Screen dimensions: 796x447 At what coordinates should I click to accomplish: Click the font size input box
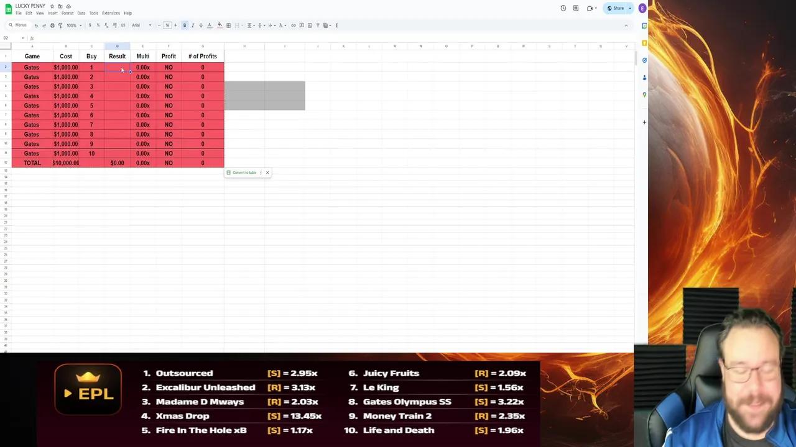point(167,25)
